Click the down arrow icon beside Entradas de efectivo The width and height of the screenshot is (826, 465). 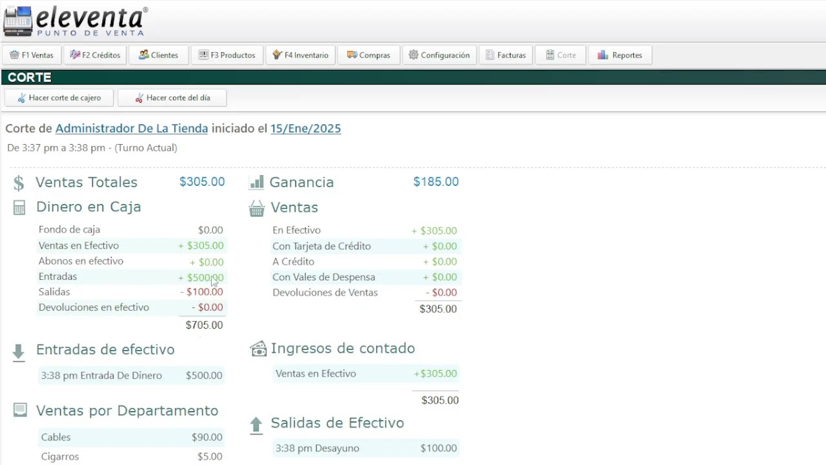pos(19,352)
